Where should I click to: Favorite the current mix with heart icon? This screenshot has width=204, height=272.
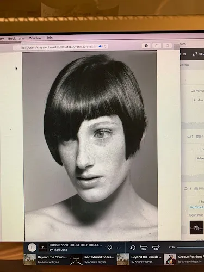[x=109, y=248]
